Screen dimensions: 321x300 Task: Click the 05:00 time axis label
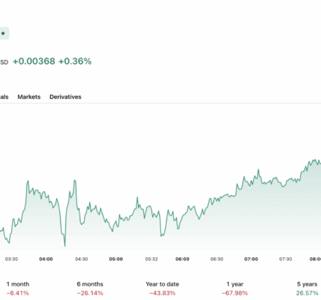116,259
